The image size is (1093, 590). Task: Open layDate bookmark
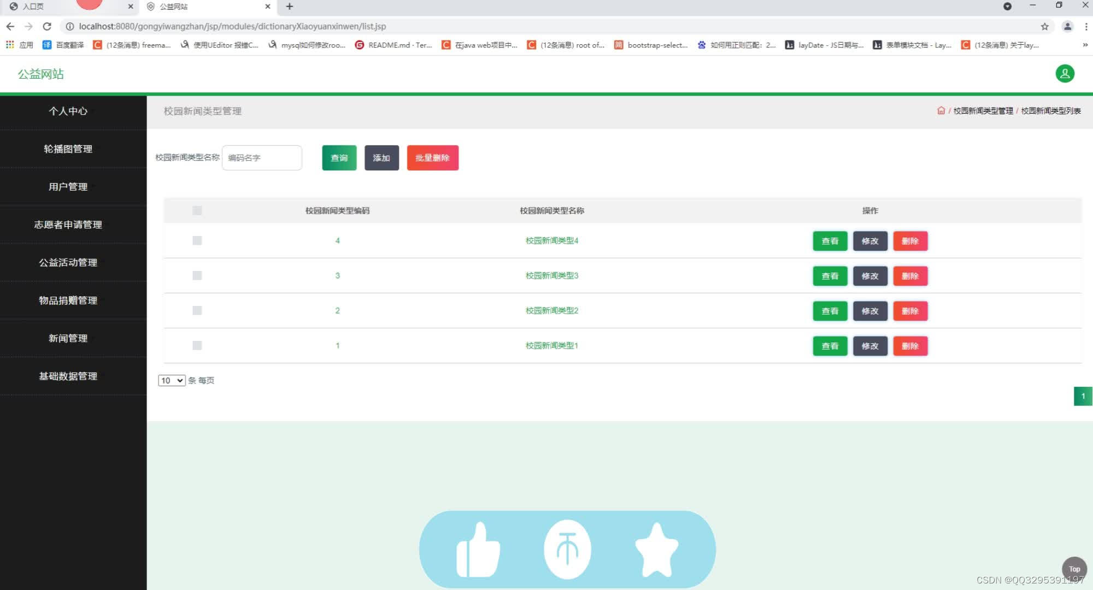(824, 45)
